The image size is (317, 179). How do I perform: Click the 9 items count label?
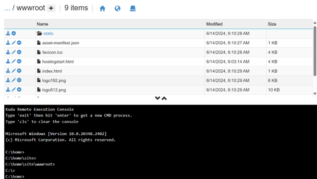click(76, 8)
